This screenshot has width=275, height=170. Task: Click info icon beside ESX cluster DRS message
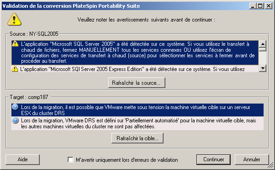pyautogui.click(x=15, y=107)
